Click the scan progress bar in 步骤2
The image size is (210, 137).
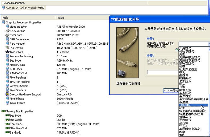[163, 72]
